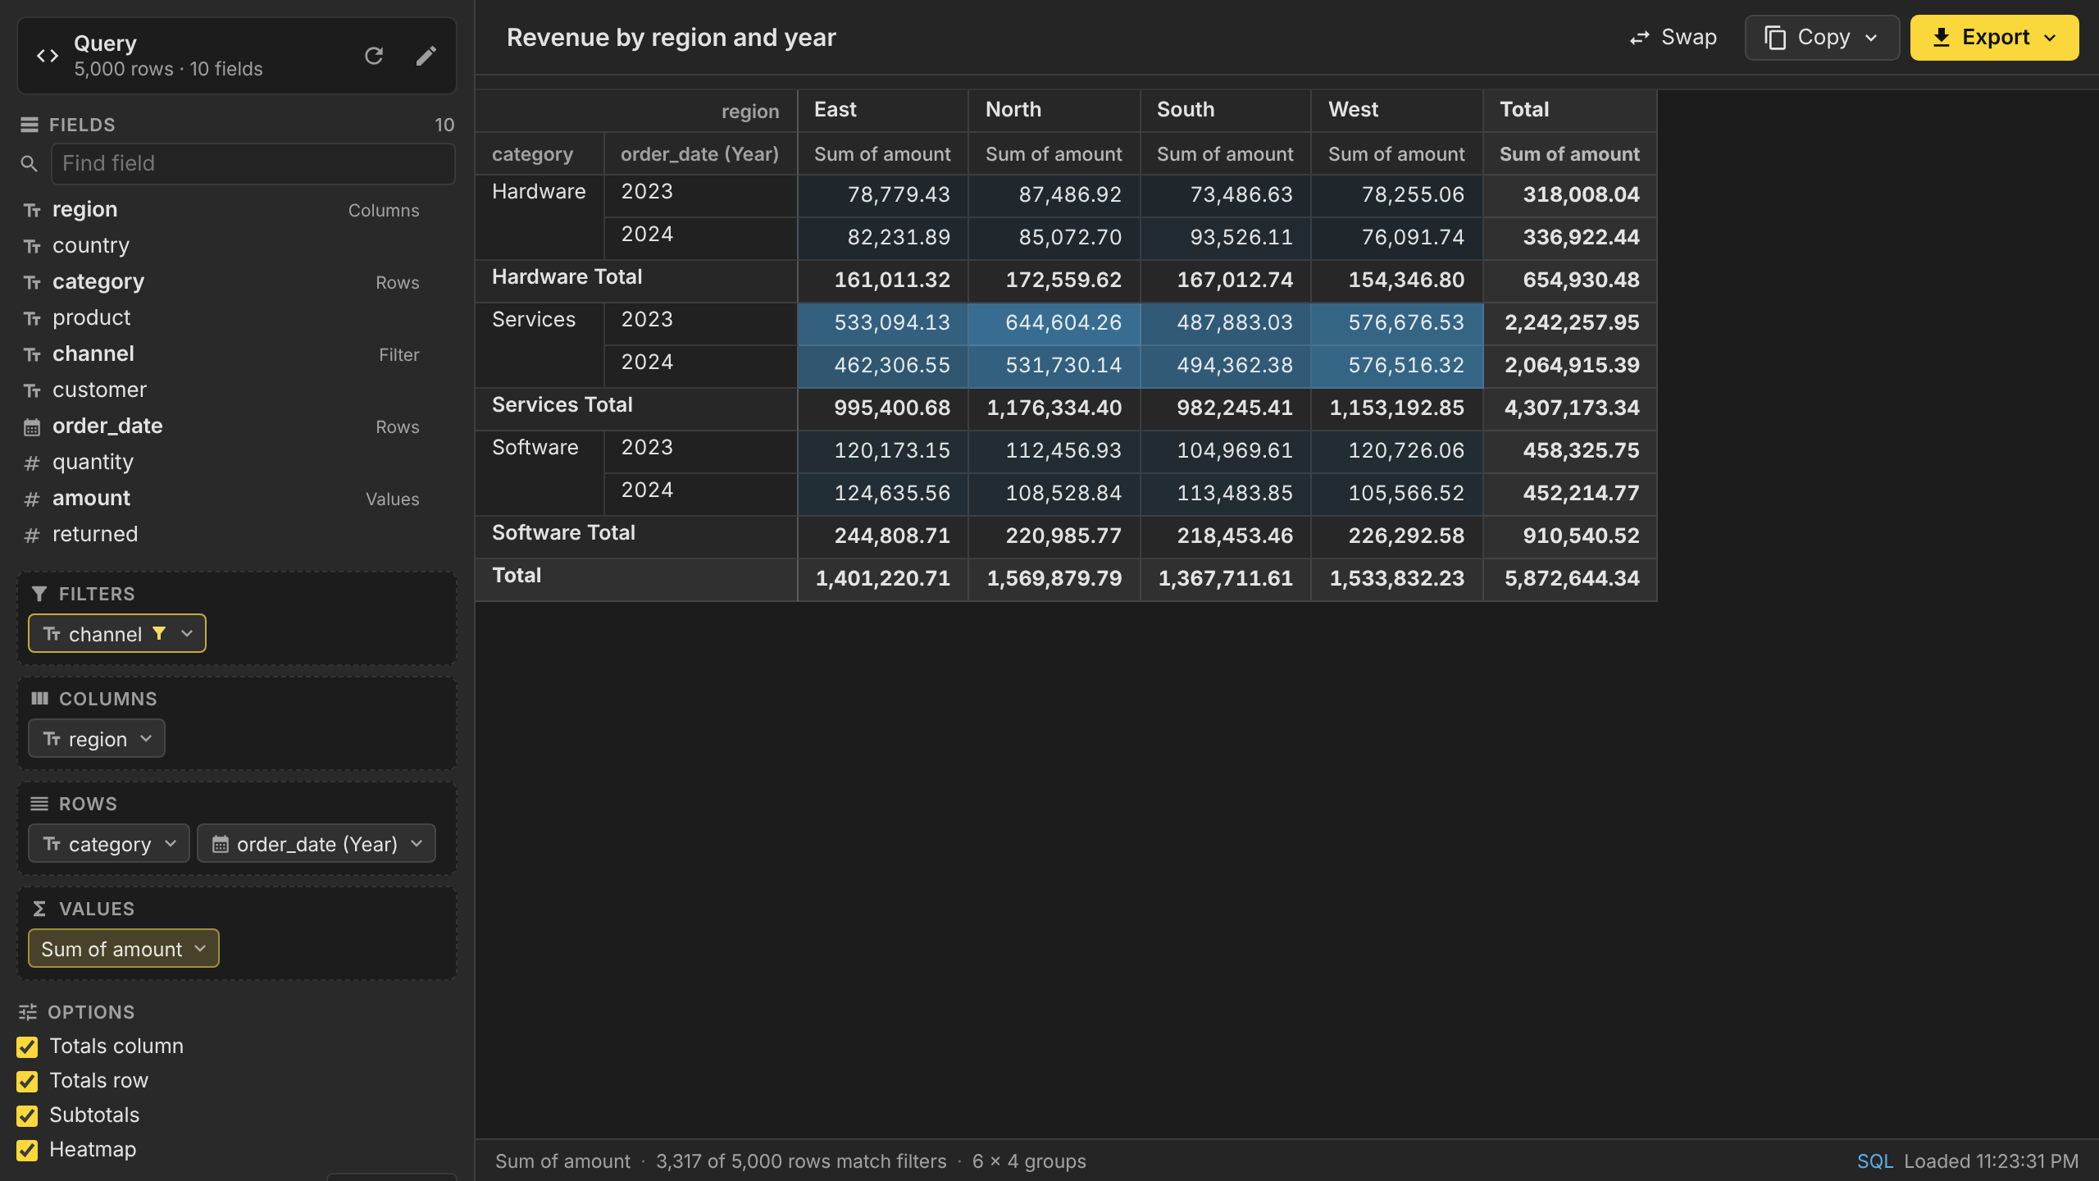This screenshot has width=2099, height=1181.
Task: Edit the query using the pencil icon
Action: (426, 56)
